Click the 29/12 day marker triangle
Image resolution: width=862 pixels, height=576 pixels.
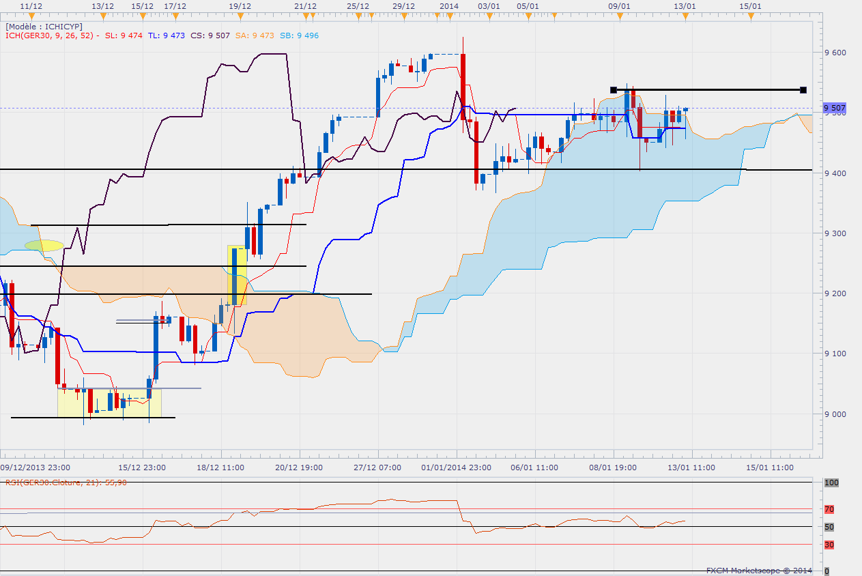coord(403,16)
